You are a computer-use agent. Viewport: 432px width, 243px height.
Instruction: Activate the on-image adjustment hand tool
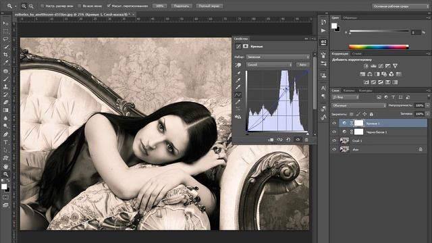(x=238, y=65)
